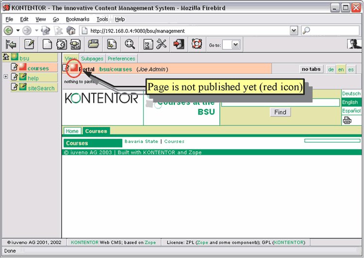
Task: Click the printer icon below Español
Action: tap(347, 120)
